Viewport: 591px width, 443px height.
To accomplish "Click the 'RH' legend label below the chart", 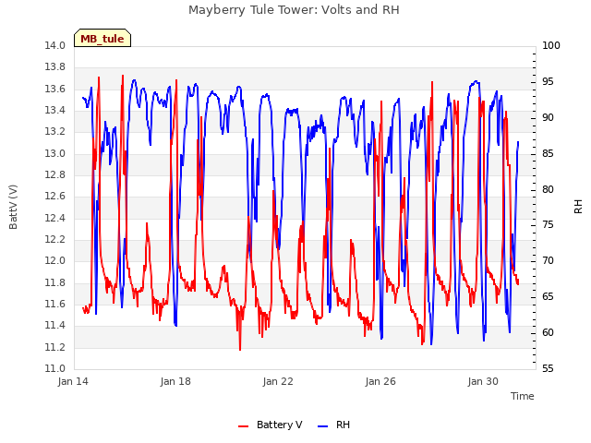I will pyautogui.click(x=343, y=425).
